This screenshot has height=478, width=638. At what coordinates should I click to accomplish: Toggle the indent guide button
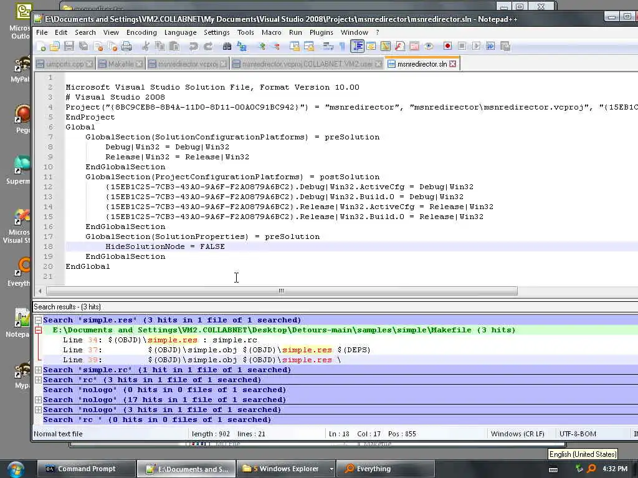[357, 46]
